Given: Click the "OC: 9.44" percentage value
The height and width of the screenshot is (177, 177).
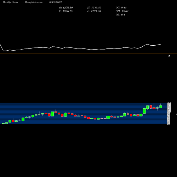Looking at the screenshot, I should pyautogui.click(x=121, y=8).
